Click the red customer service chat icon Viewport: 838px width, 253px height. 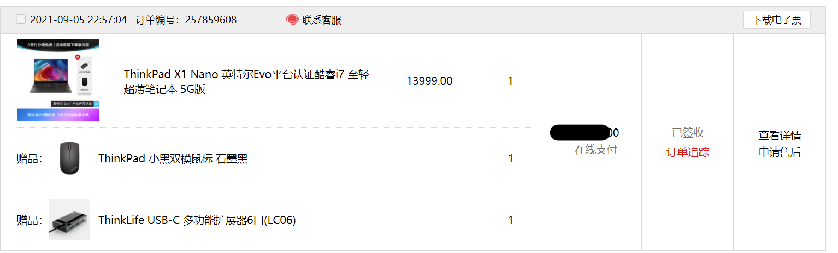pyautogui.click(x=292, y=20)
